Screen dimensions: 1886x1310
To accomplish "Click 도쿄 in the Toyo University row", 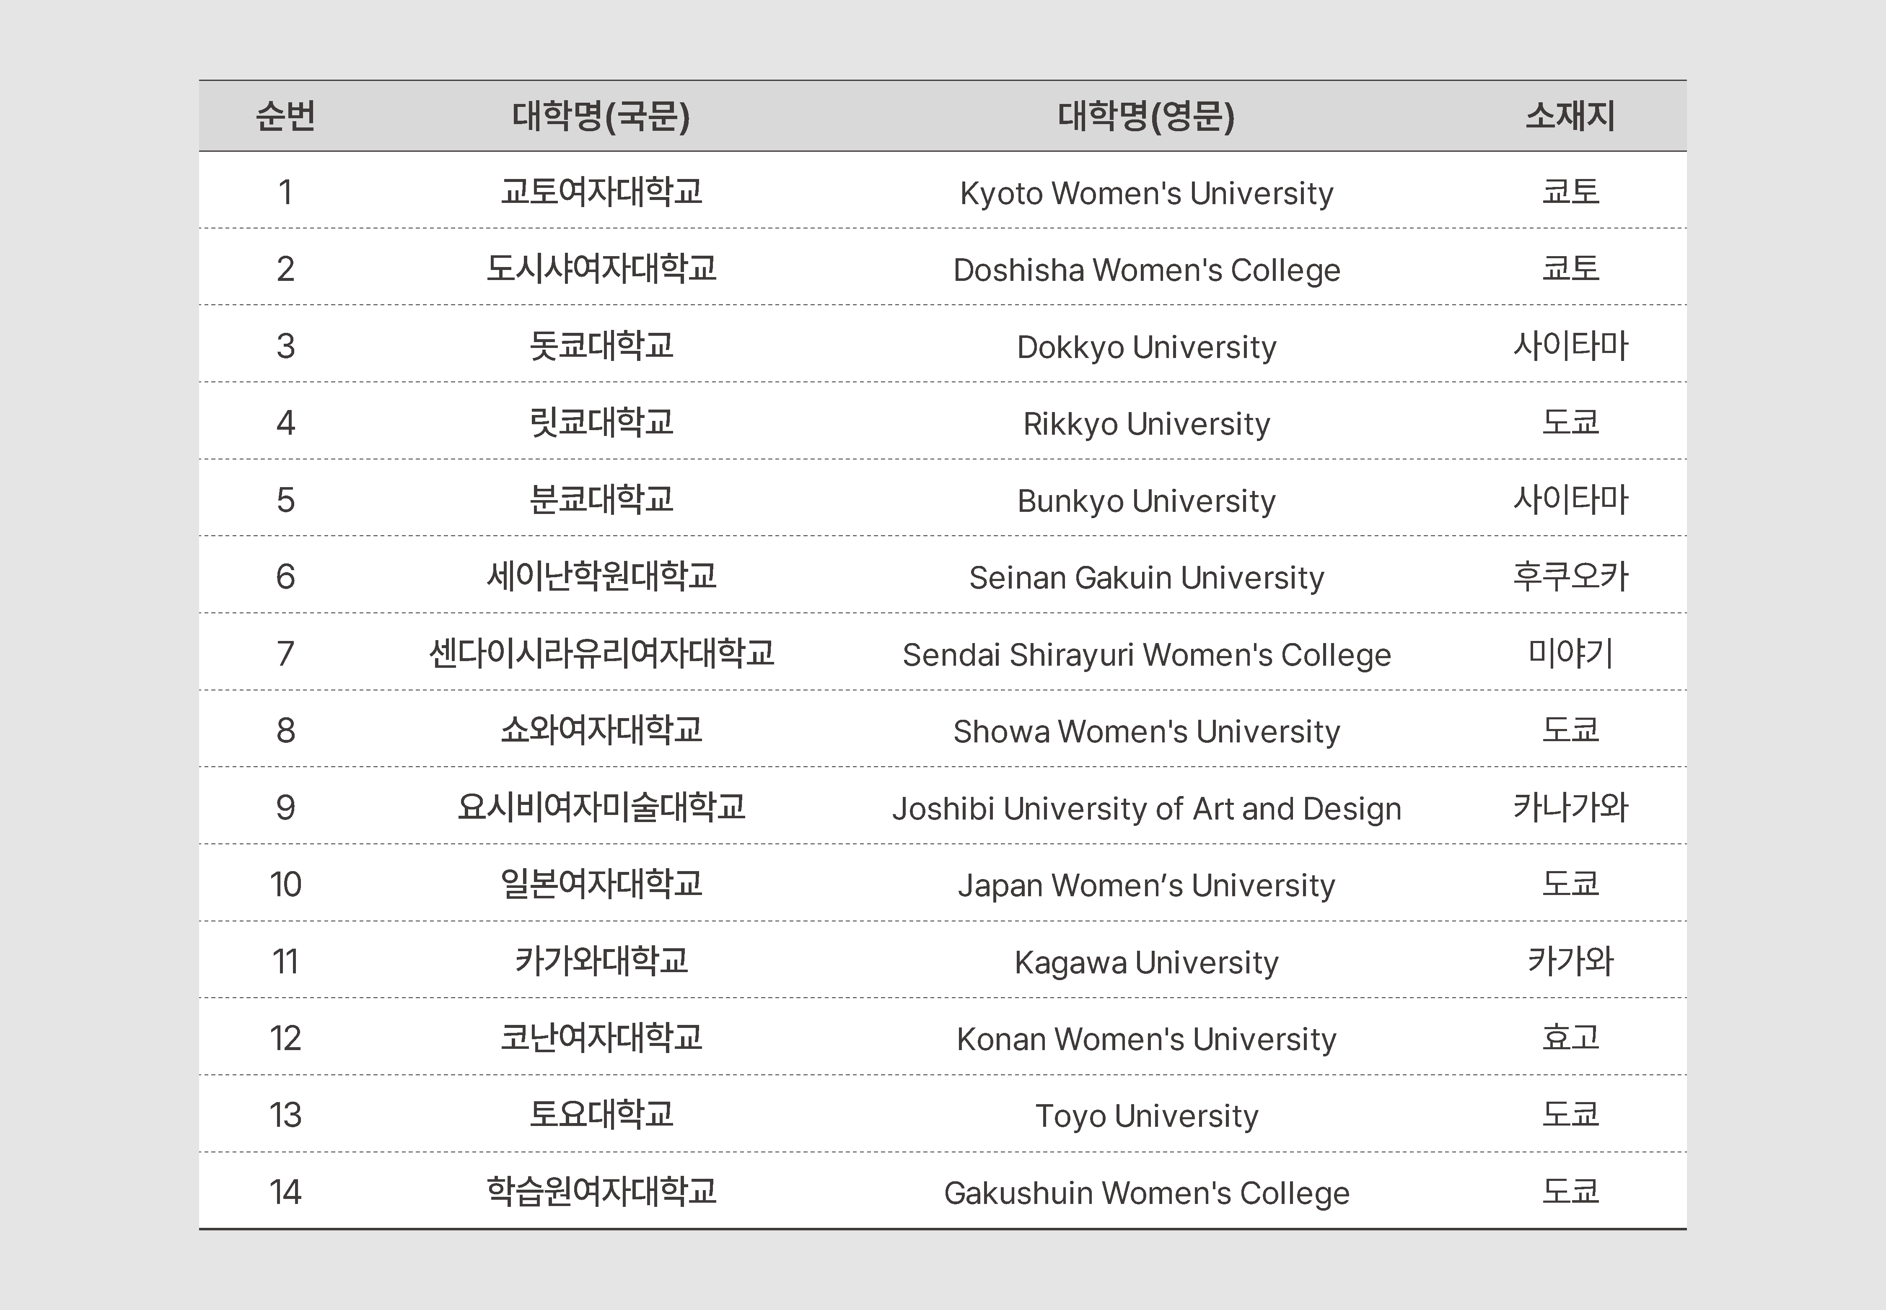I will pyautogui.click(x=1570, y=1115).
